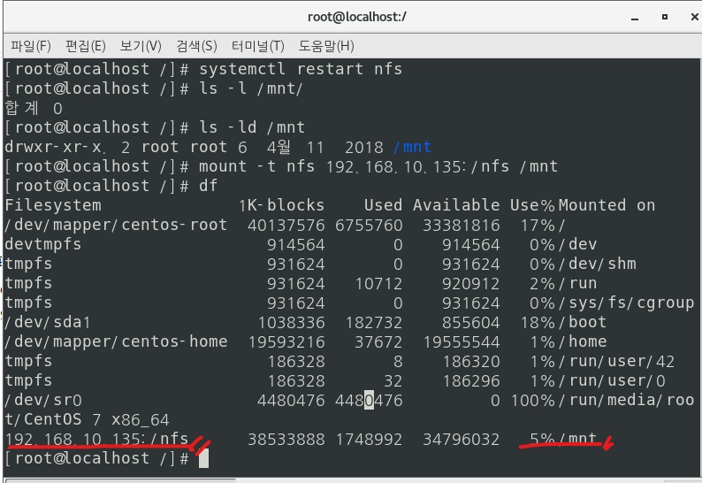Click the devtmpfs filesystem entry
This screenshot has height=483, width=702.
click(43, 245)
